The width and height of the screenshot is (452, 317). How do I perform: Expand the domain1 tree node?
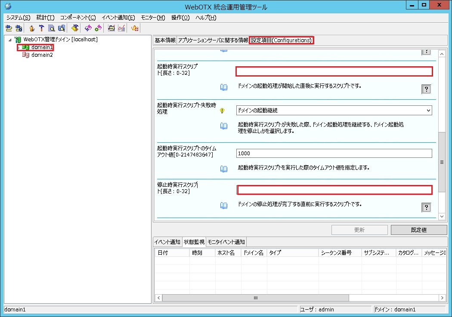19,47
